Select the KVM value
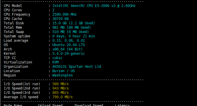The height and width of the screenshot is (106, 197). click(55, 62)
